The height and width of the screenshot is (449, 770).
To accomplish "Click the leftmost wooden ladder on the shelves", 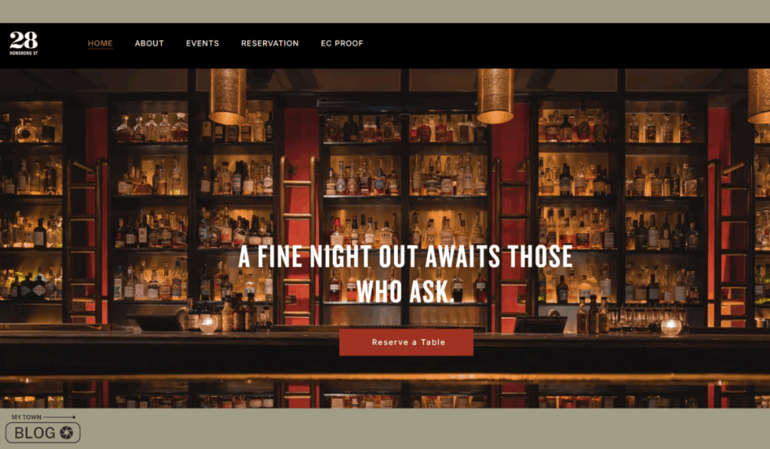I will click(86, 241).
